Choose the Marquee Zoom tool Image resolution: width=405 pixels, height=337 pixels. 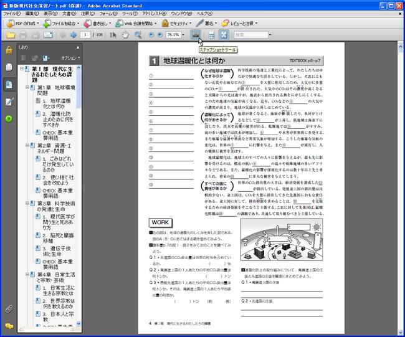click(x=138, y=35)
